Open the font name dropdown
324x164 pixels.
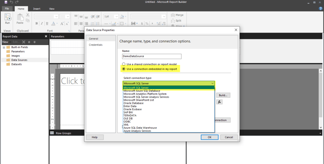[56, 16]
